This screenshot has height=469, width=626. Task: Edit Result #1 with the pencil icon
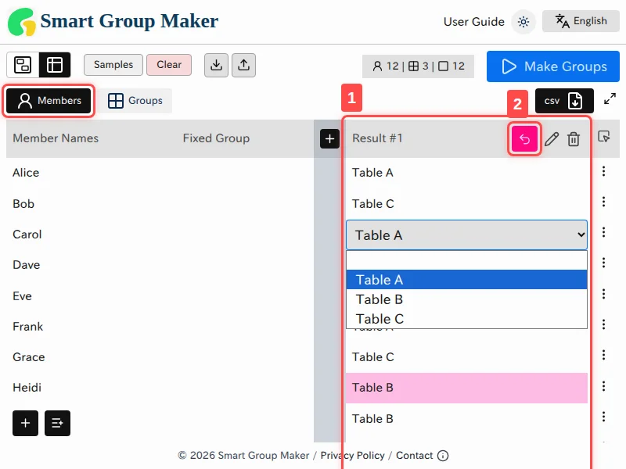[x=552, y=139]
